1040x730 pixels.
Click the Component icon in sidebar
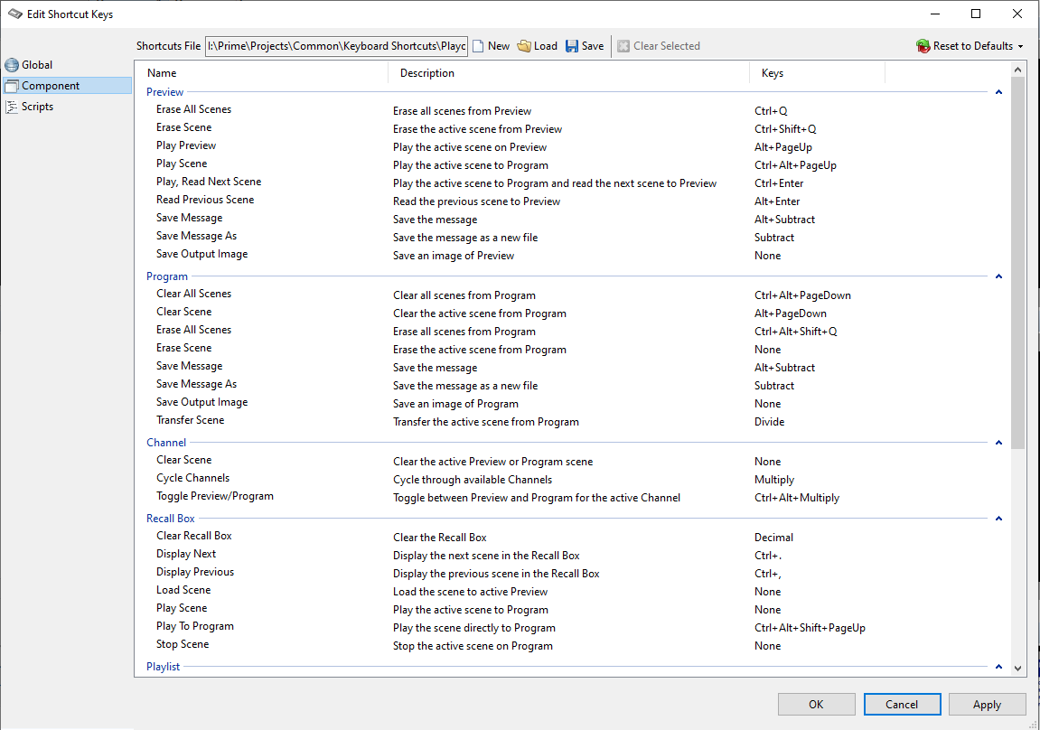(12, 86)
